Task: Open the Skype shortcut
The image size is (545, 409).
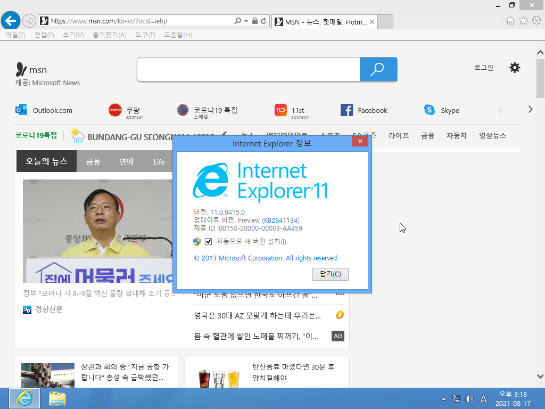Action: pyautogui.click(x=441, y=110)
